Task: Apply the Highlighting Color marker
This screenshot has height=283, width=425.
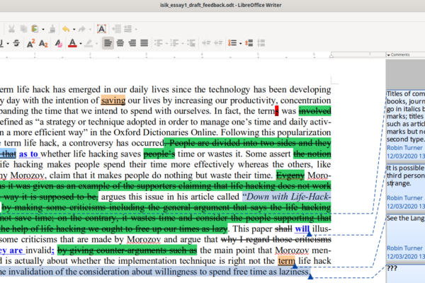Action: [89, 43]
